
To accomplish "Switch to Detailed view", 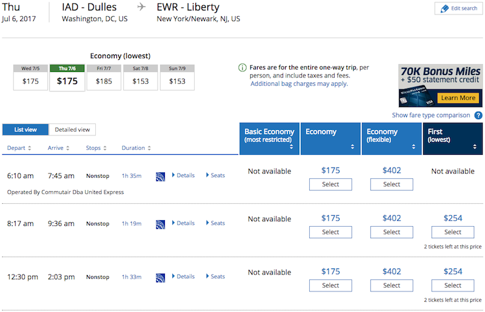I will (72, 129).
